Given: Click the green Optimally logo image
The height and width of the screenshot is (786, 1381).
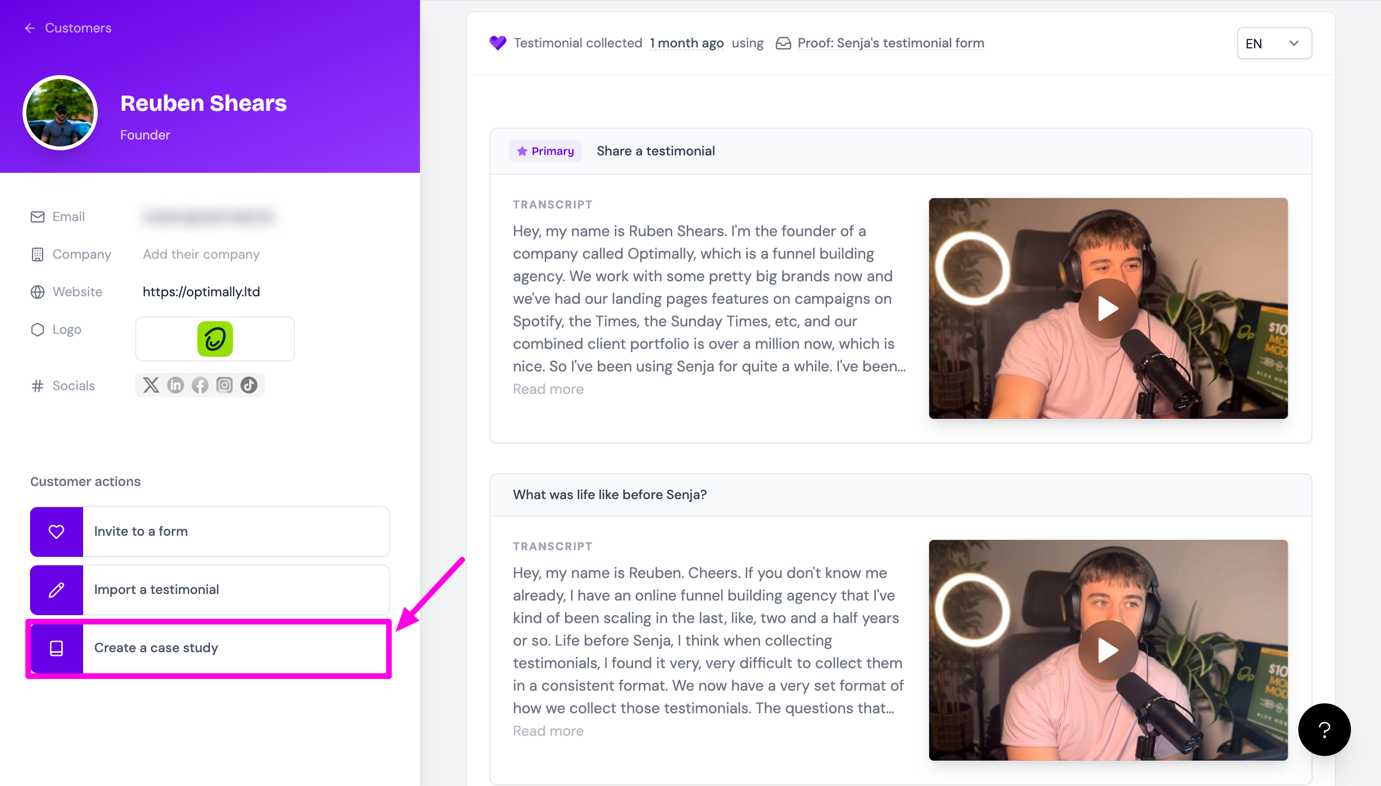Looking at the screenshot, I should 215,339.
